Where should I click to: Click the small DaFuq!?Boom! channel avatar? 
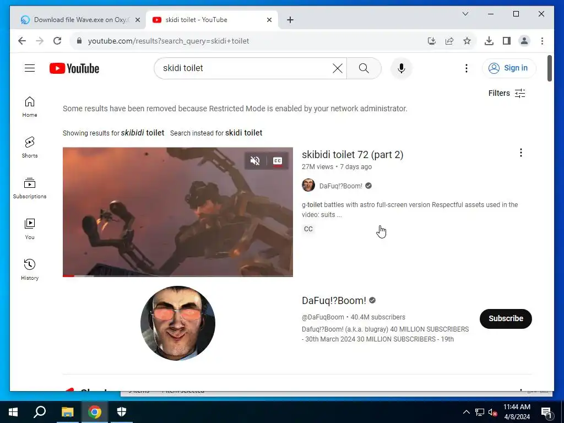point(308,185)
